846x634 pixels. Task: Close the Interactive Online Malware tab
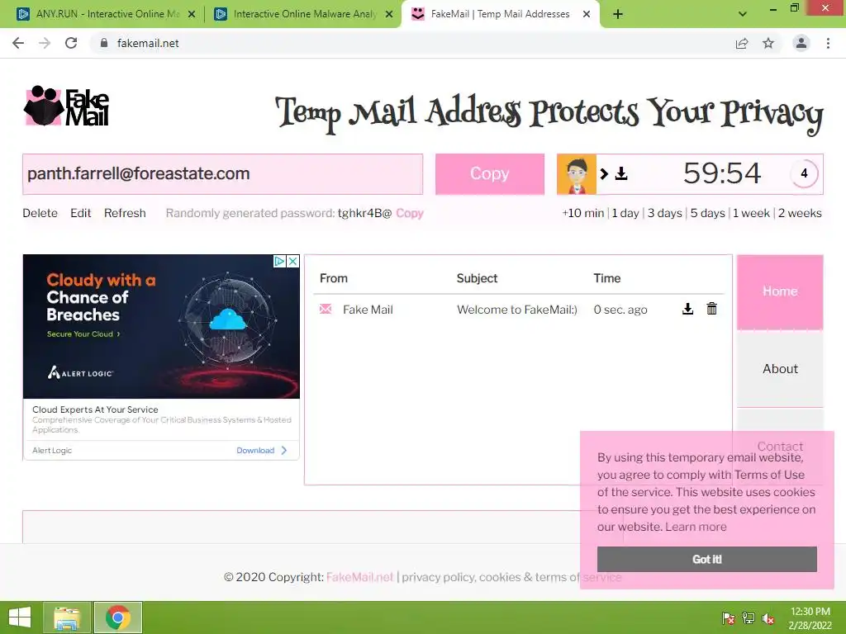(x=389, y=15)
